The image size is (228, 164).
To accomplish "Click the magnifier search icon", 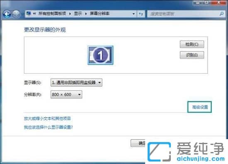I will pos(221,14).
